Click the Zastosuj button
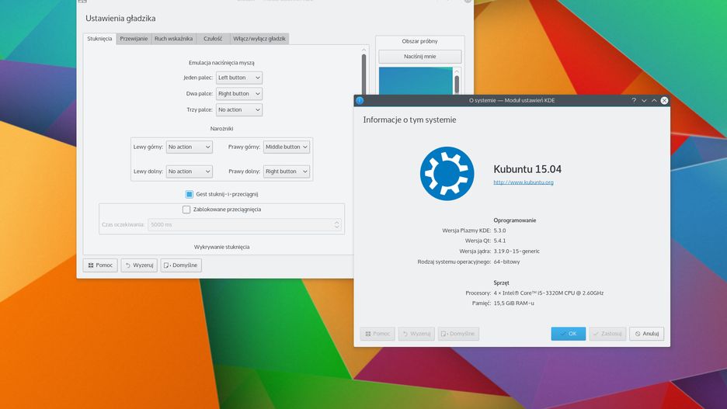 [607, 334]
